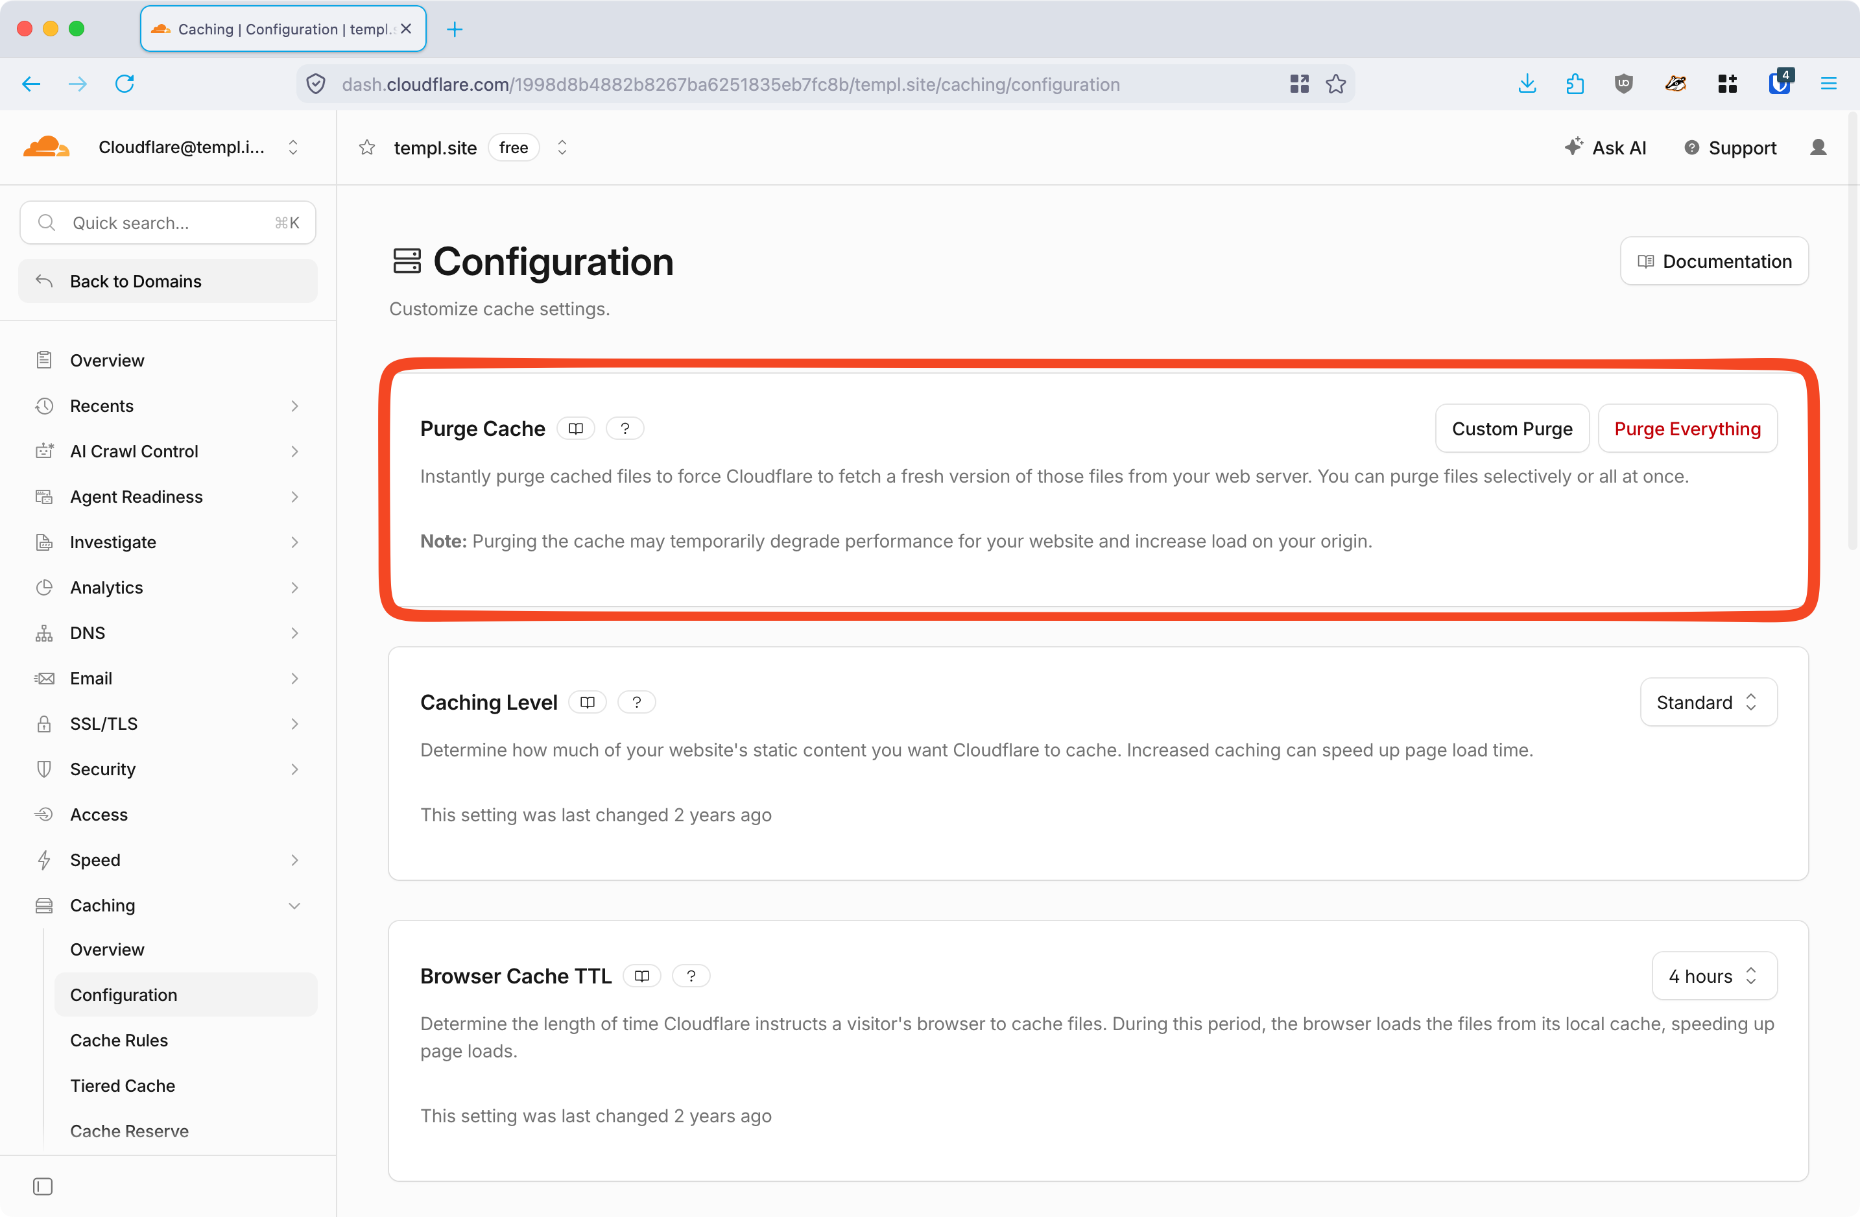
Task: Open Tiered Cache page
Action: click(x=186, y=1085)
